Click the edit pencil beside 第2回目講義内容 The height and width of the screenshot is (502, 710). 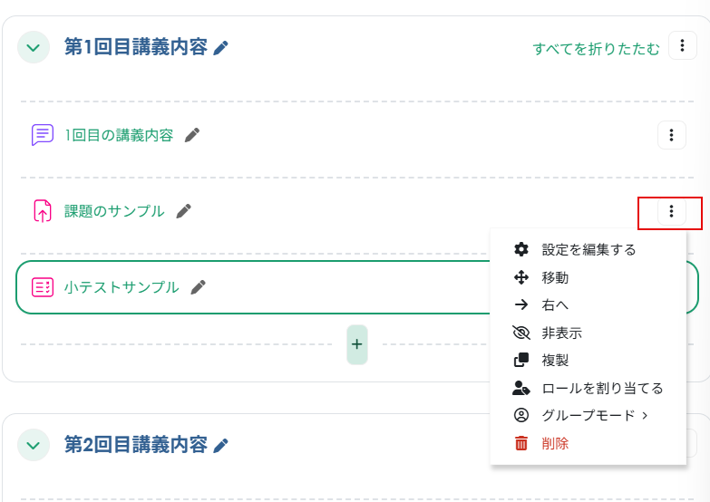pos(221,446)
